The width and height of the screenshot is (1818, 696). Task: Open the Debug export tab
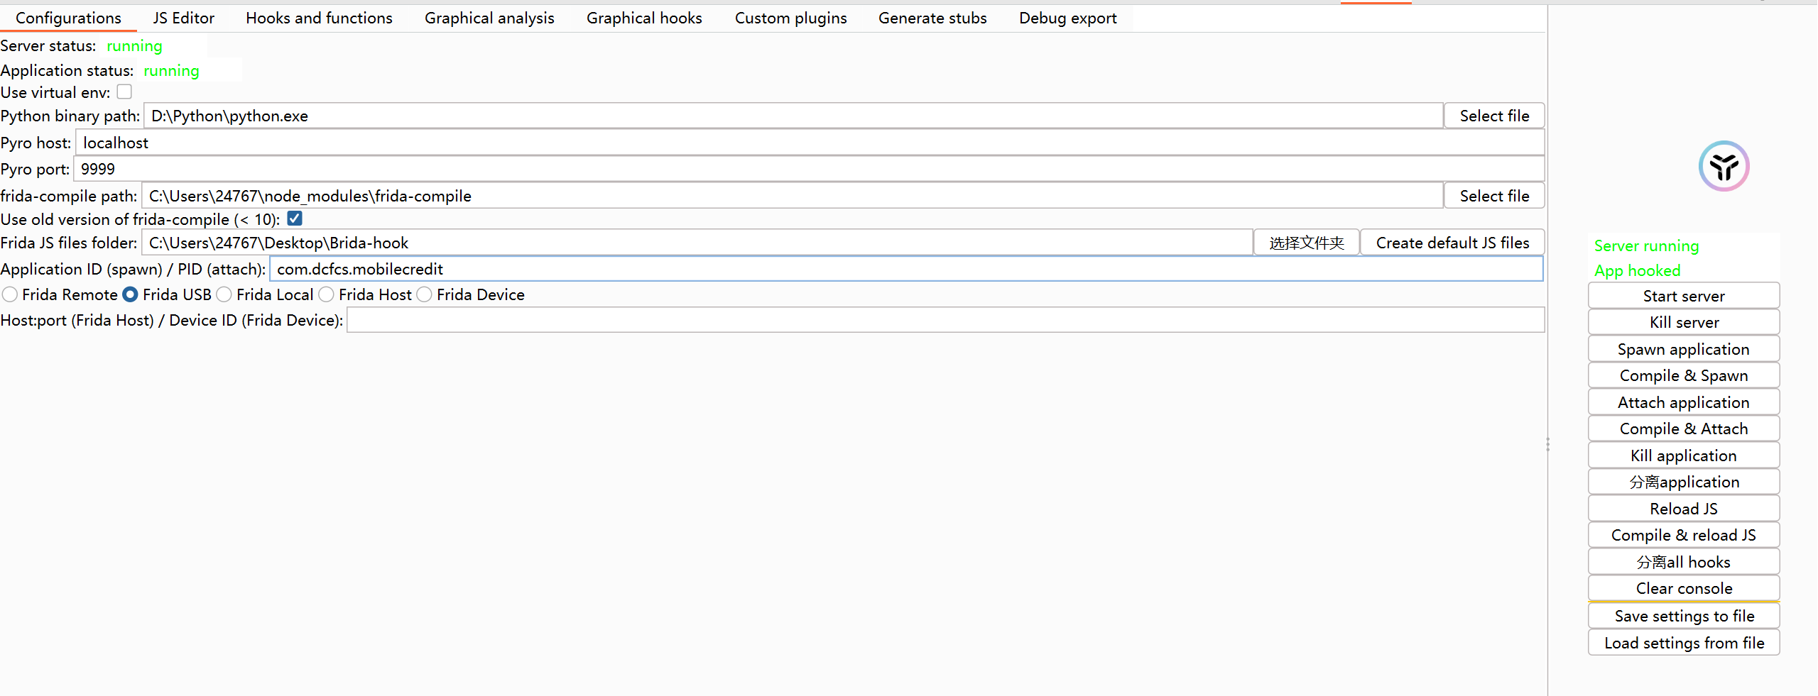[x=1067, y=18]
